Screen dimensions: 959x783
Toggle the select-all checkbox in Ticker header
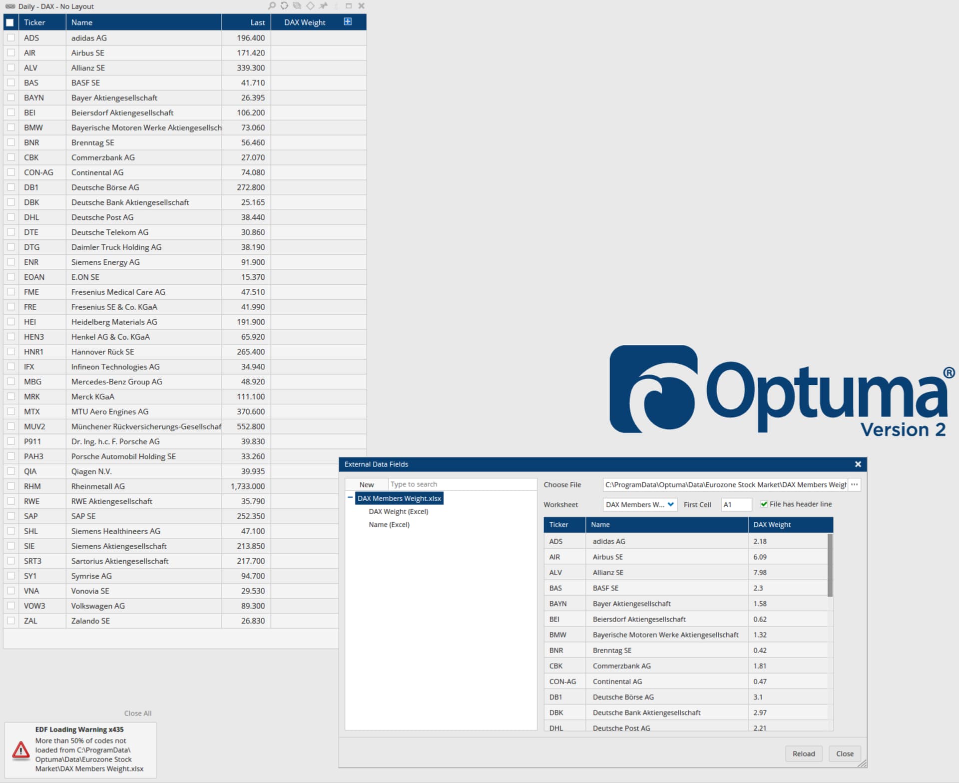(x=10, y=22)
